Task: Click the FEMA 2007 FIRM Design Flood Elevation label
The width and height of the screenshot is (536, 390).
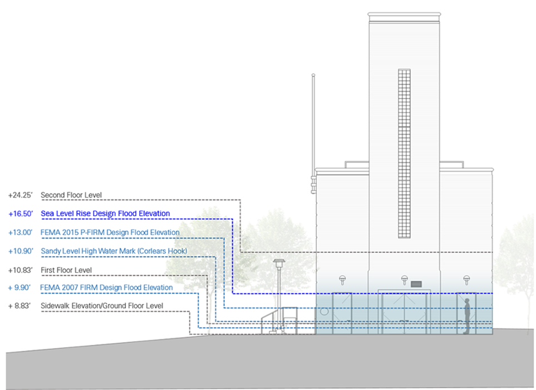Action: 106,287
